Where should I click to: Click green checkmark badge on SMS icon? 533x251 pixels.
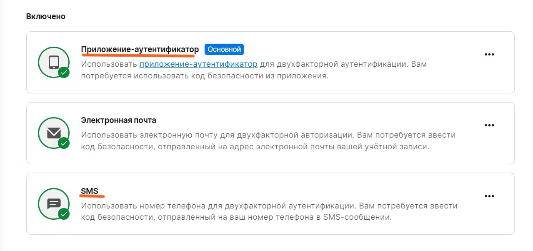coord(64,214)
